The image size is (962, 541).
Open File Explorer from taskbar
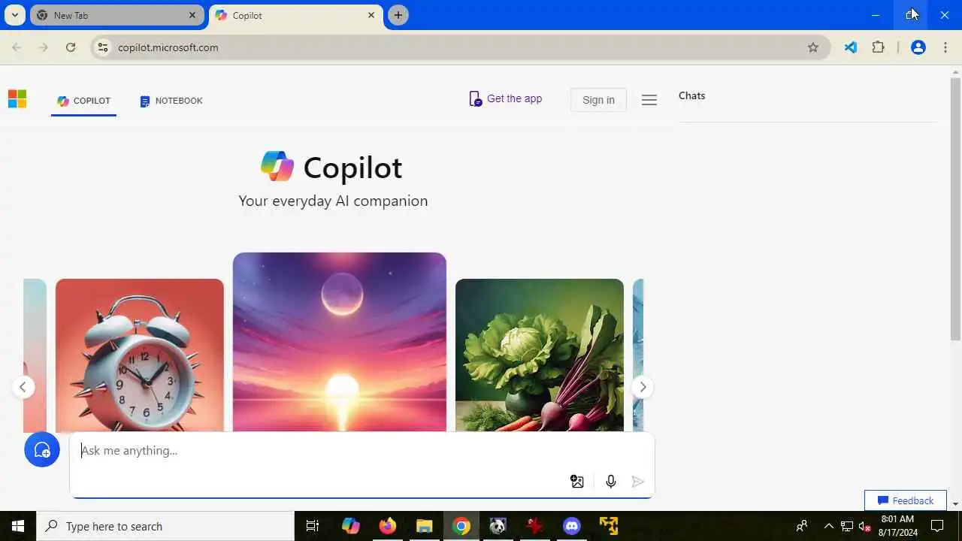(425, 526)
